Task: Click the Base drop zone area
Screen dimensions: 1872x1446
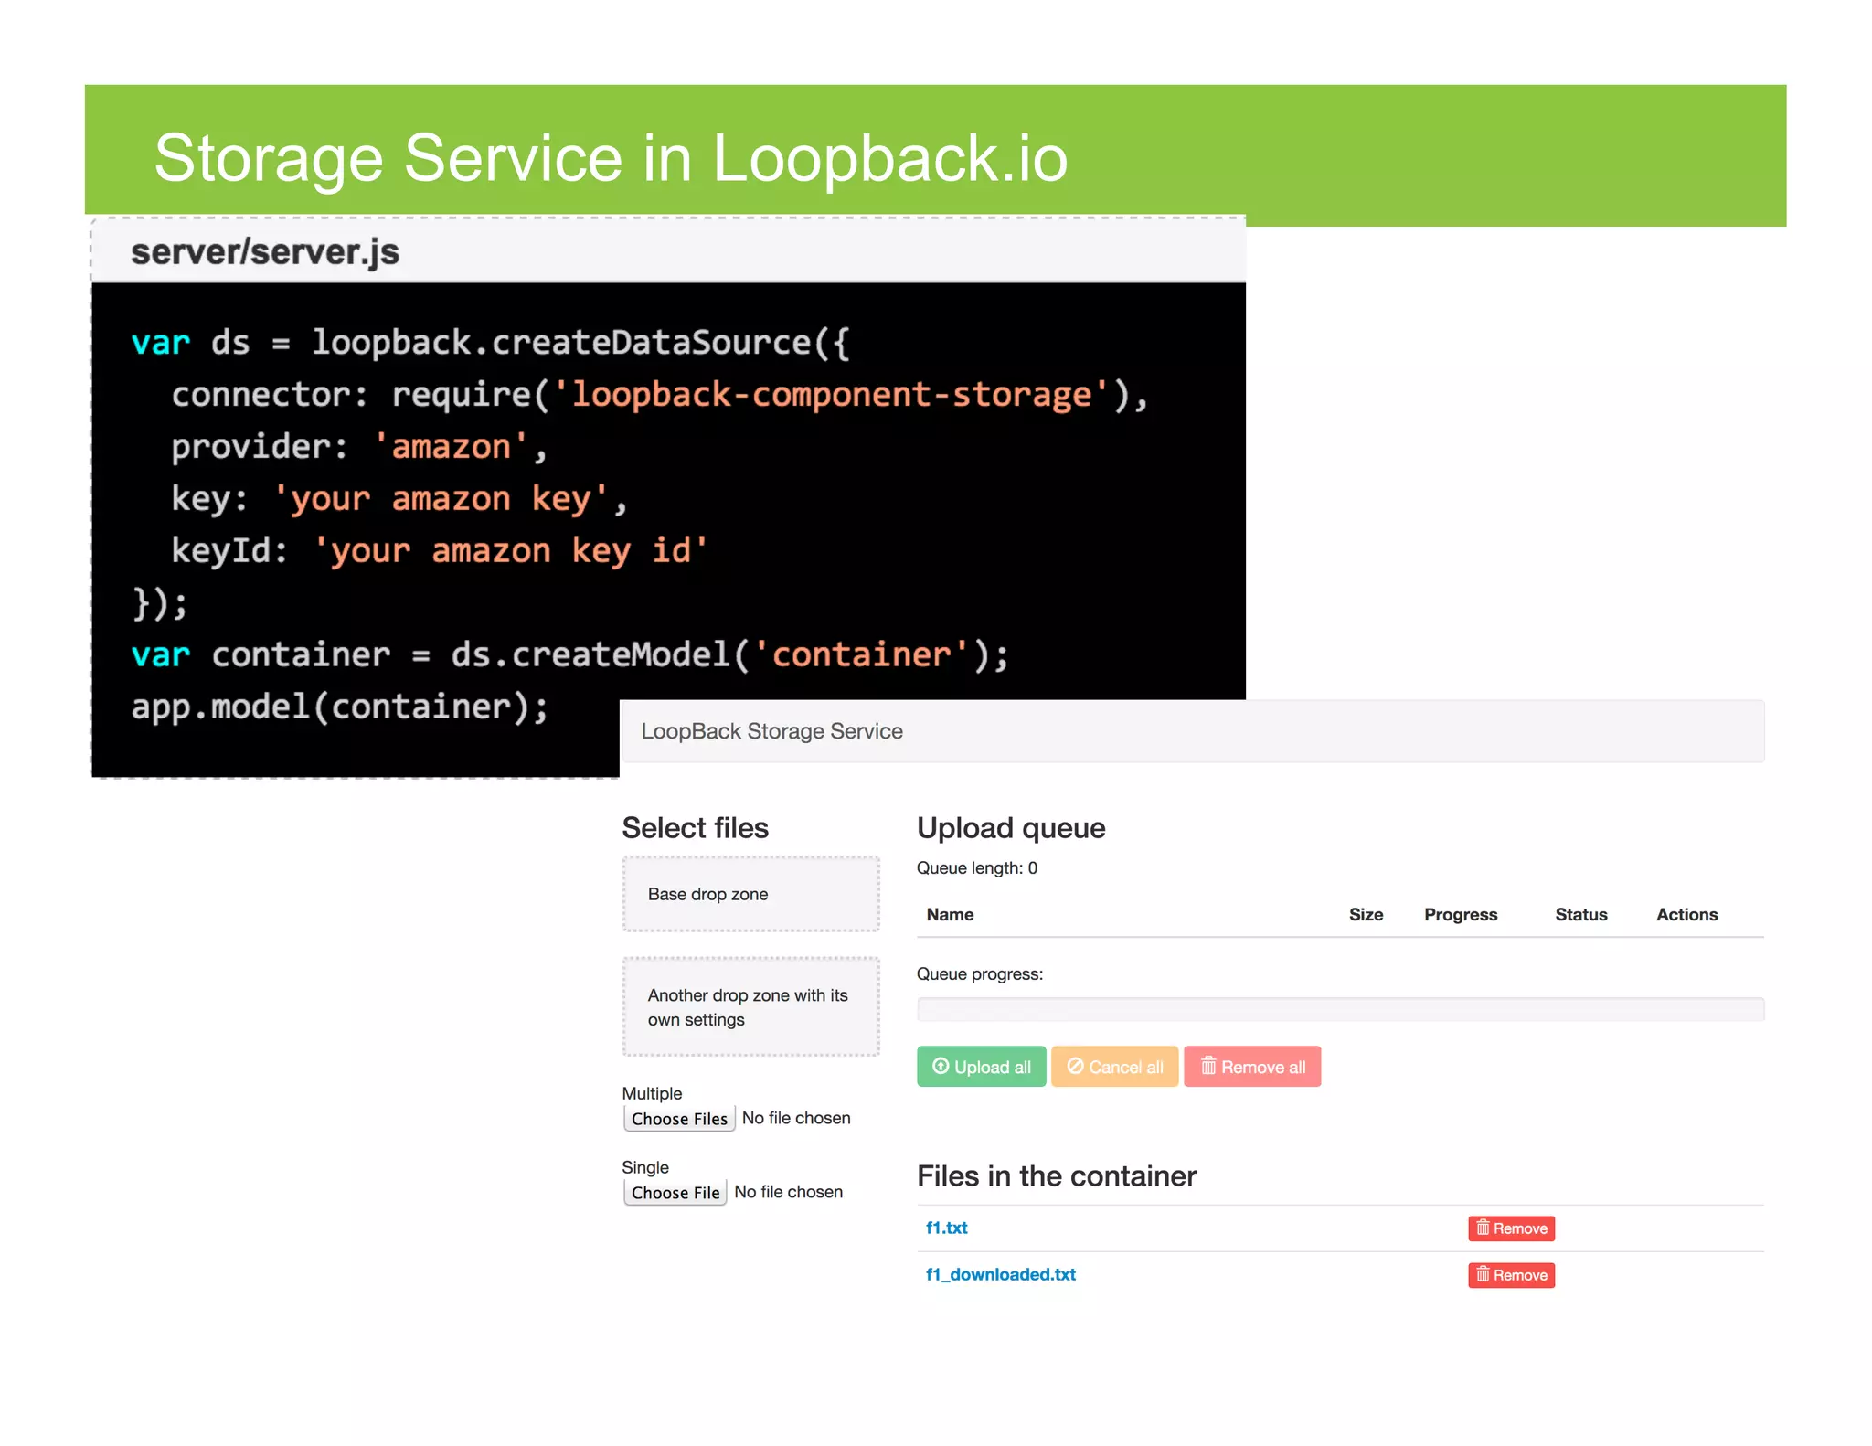Action: (750, 894)
